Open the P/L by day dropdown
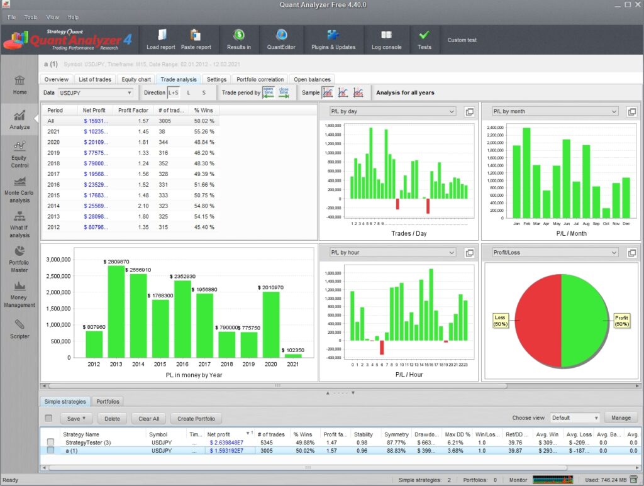The width and height of the screenshot is (644, 486). pyautogui.click(x=392, y=111)
